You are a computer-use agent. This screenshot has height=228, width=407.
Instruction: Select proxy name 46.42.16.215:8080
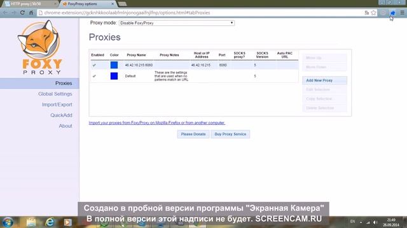(139, 65)
